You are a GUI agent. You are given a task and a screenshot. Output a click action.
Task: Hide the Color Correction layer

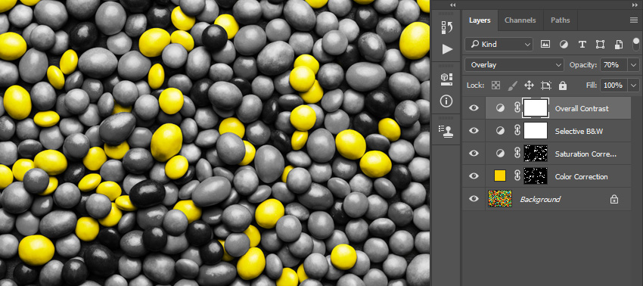pyautogui.click(x=474, y=176)
